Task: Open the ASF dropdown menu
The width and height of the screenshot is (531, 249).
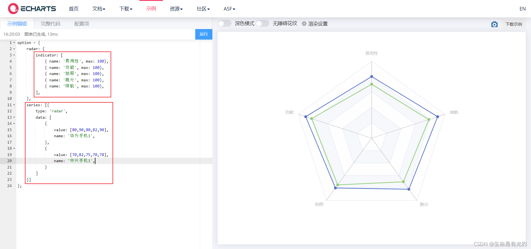Action: click(229, 9)
